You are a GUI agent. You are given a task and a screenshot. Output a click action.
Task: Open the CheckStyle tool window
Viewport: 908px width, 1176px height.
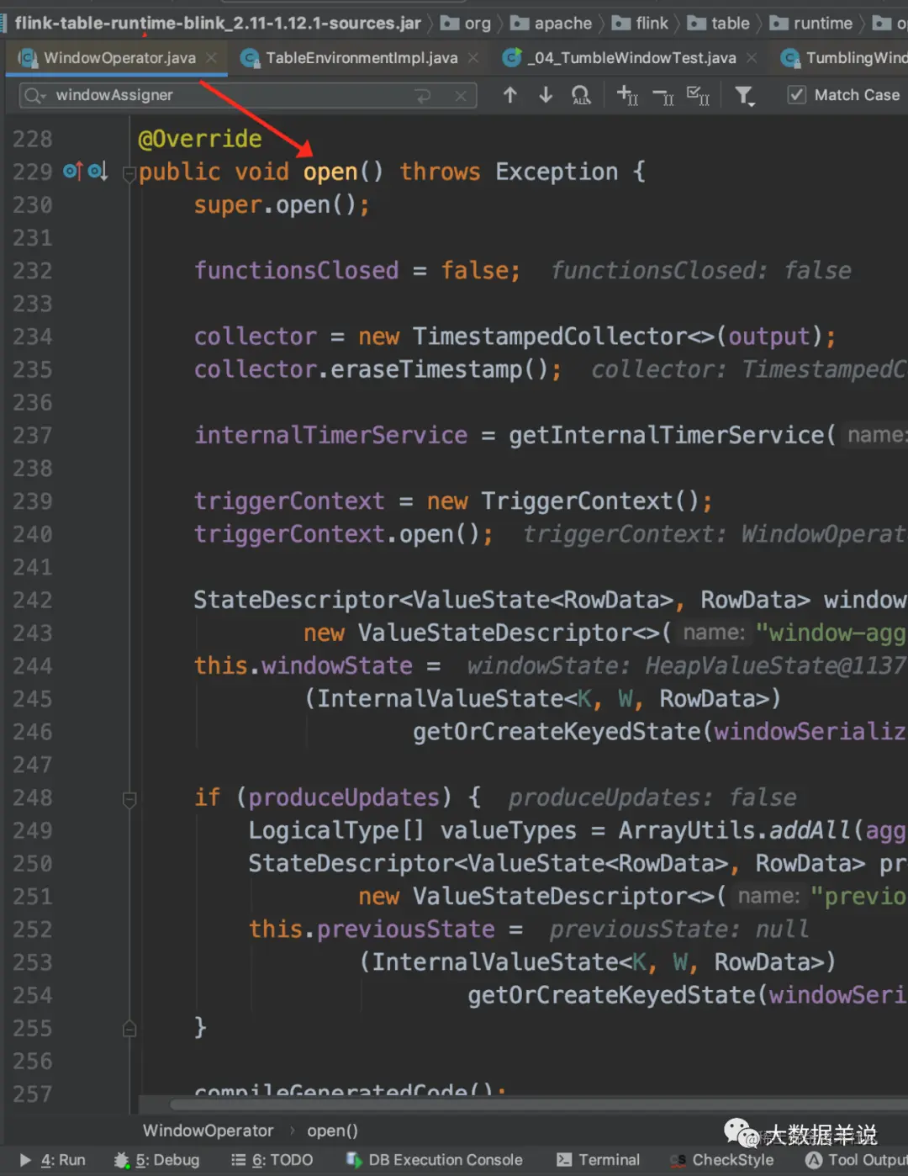pos(722,1160)
